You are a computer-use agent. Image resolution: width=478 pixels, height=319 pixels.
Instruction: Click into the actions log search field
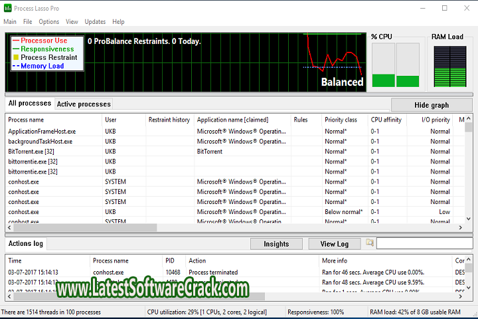424,244
